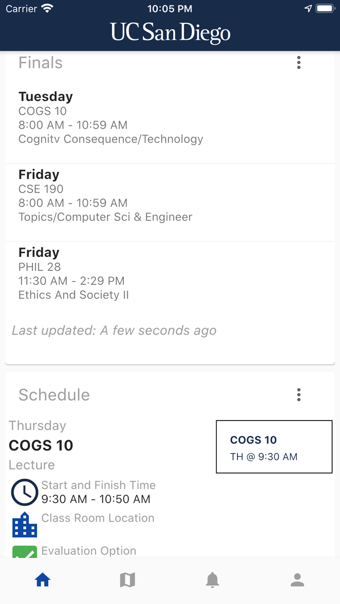This screenshot has width=340, height=604.
Task: Open the Tuesday COGS 10 final entry
Action: pos(111,117)
